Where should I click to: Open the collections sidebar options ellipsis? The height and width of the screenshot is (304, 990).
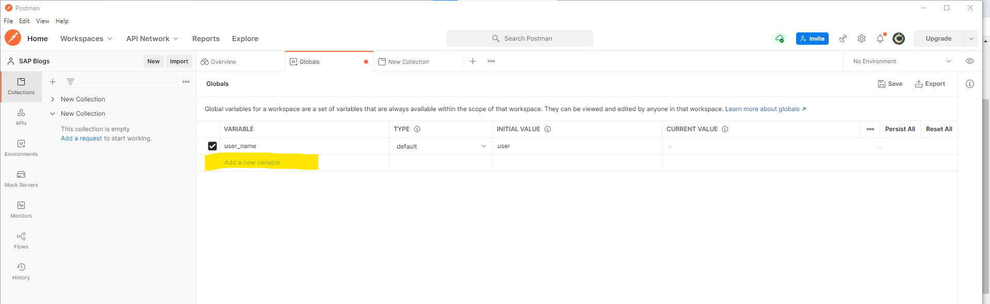(x=186, y=82)
